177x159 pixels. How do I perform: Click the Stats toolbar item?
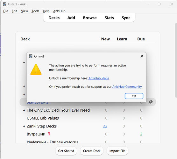point(109,18)
